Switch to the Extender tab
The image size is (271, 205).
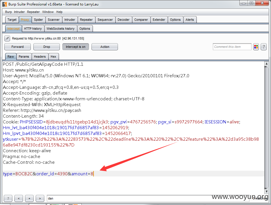[159, 20]
